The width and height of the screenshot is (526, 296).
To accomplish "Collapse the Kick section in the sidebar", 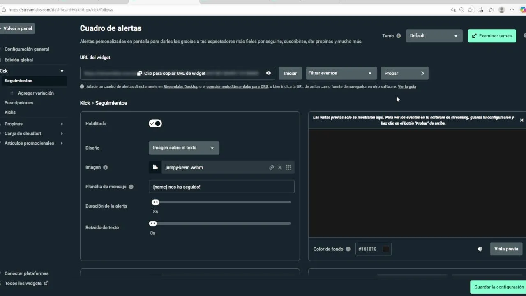I will click(x=62, y=71).
